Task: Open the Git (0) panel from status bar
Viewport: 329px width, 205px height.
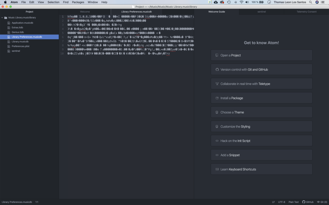Action: 322,202
